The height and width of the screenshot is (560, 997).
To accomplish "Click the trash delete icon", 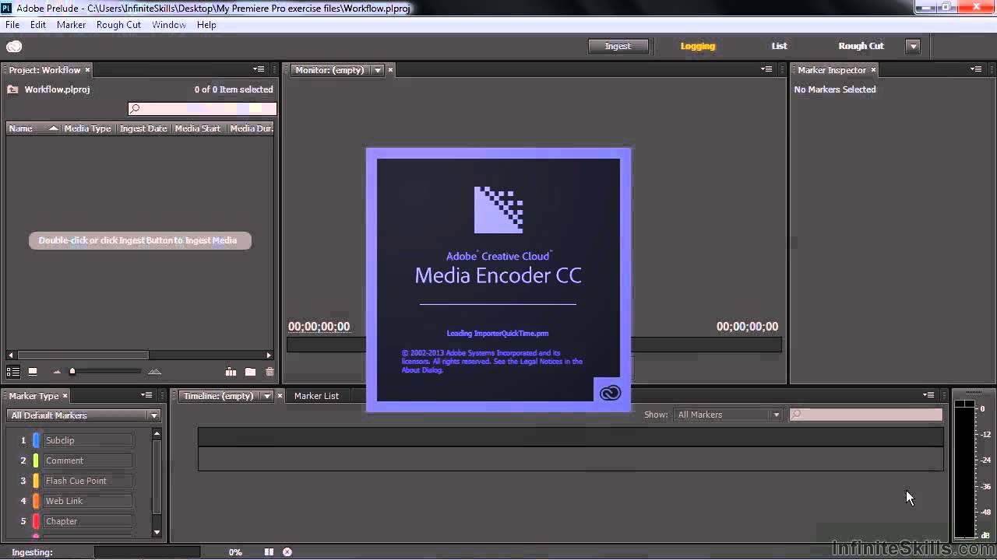I will pos(270,372).
